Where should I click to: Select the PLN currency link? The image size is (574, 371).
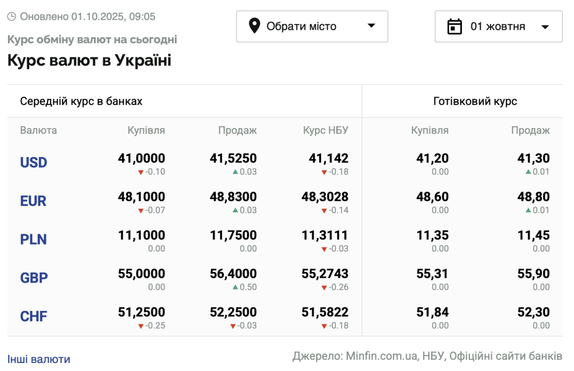pos(33,240)
